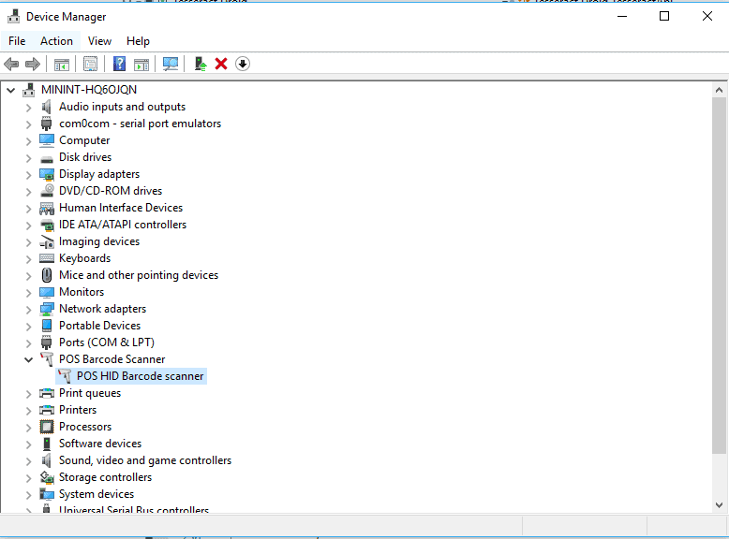Click the Forward arrow toolbar icon
The height and width of the screenshot is (539, 729).
[x=33, y=64]
